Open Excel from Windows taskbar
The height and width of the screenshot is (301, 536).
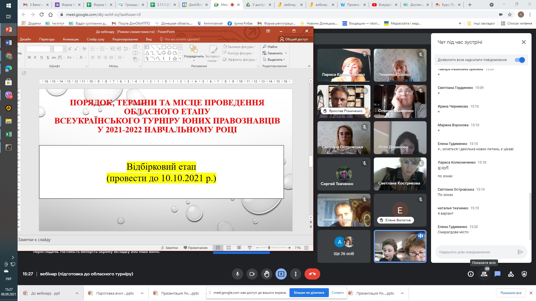(9, 134)
